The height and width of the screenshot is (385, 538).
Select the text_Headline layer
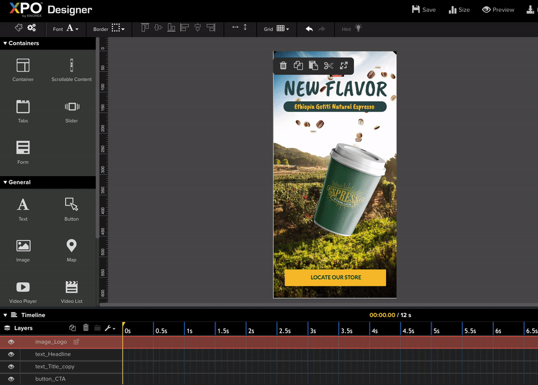[53, 354]
